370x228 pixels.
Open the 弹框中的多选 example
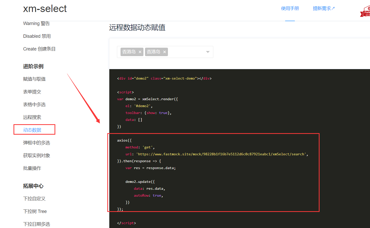[36, 143]
